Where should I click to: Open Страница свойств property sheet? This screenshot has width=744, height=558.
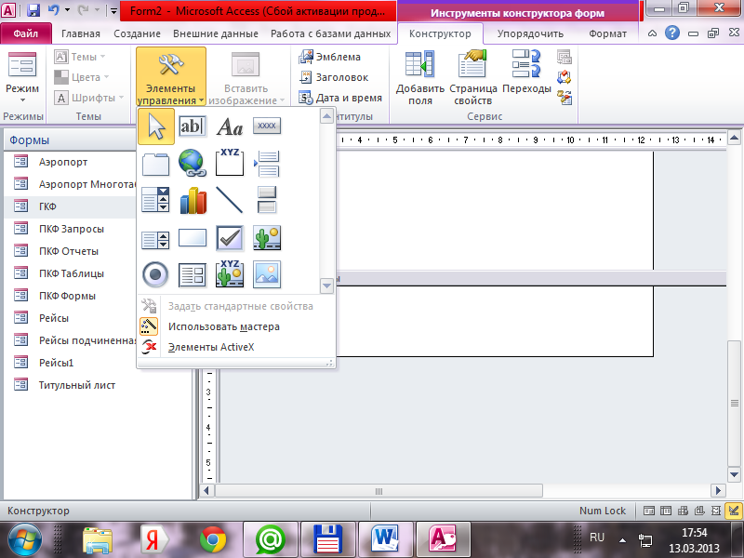(473, 77)
